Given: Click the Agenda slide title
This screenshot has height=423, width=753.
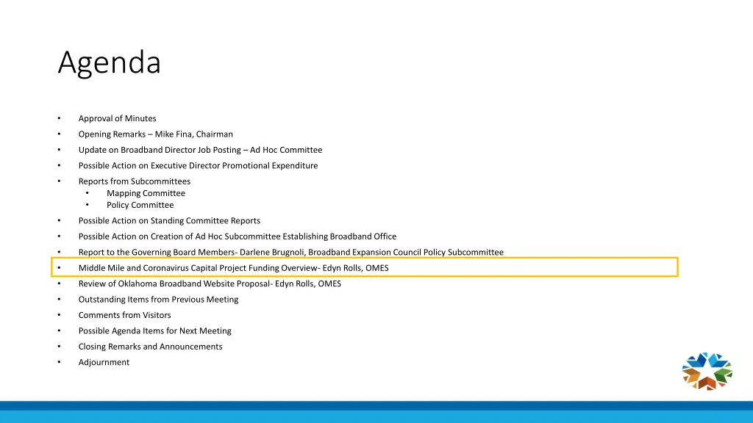Looking at the screenshot, I should coord(109,62).
